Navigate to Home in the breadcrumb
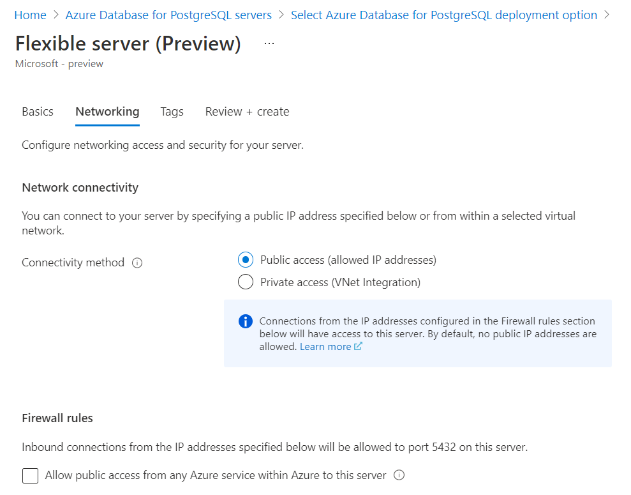This screenshot has height=495, width=631. 30,15
